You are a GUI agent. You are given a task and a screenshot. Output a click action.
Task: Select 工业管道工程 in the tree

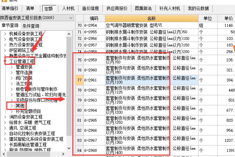point(22,61)
